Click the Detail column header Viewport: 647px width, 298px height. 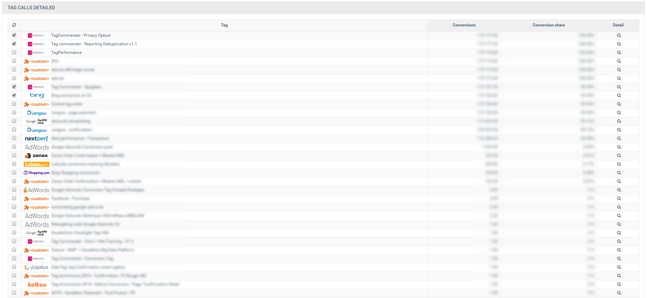coord(618,25)
